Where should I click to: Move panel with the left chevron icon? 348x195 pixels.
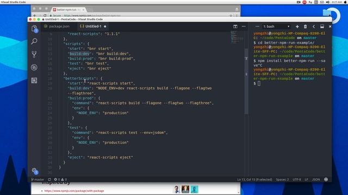tap(314, 27)
